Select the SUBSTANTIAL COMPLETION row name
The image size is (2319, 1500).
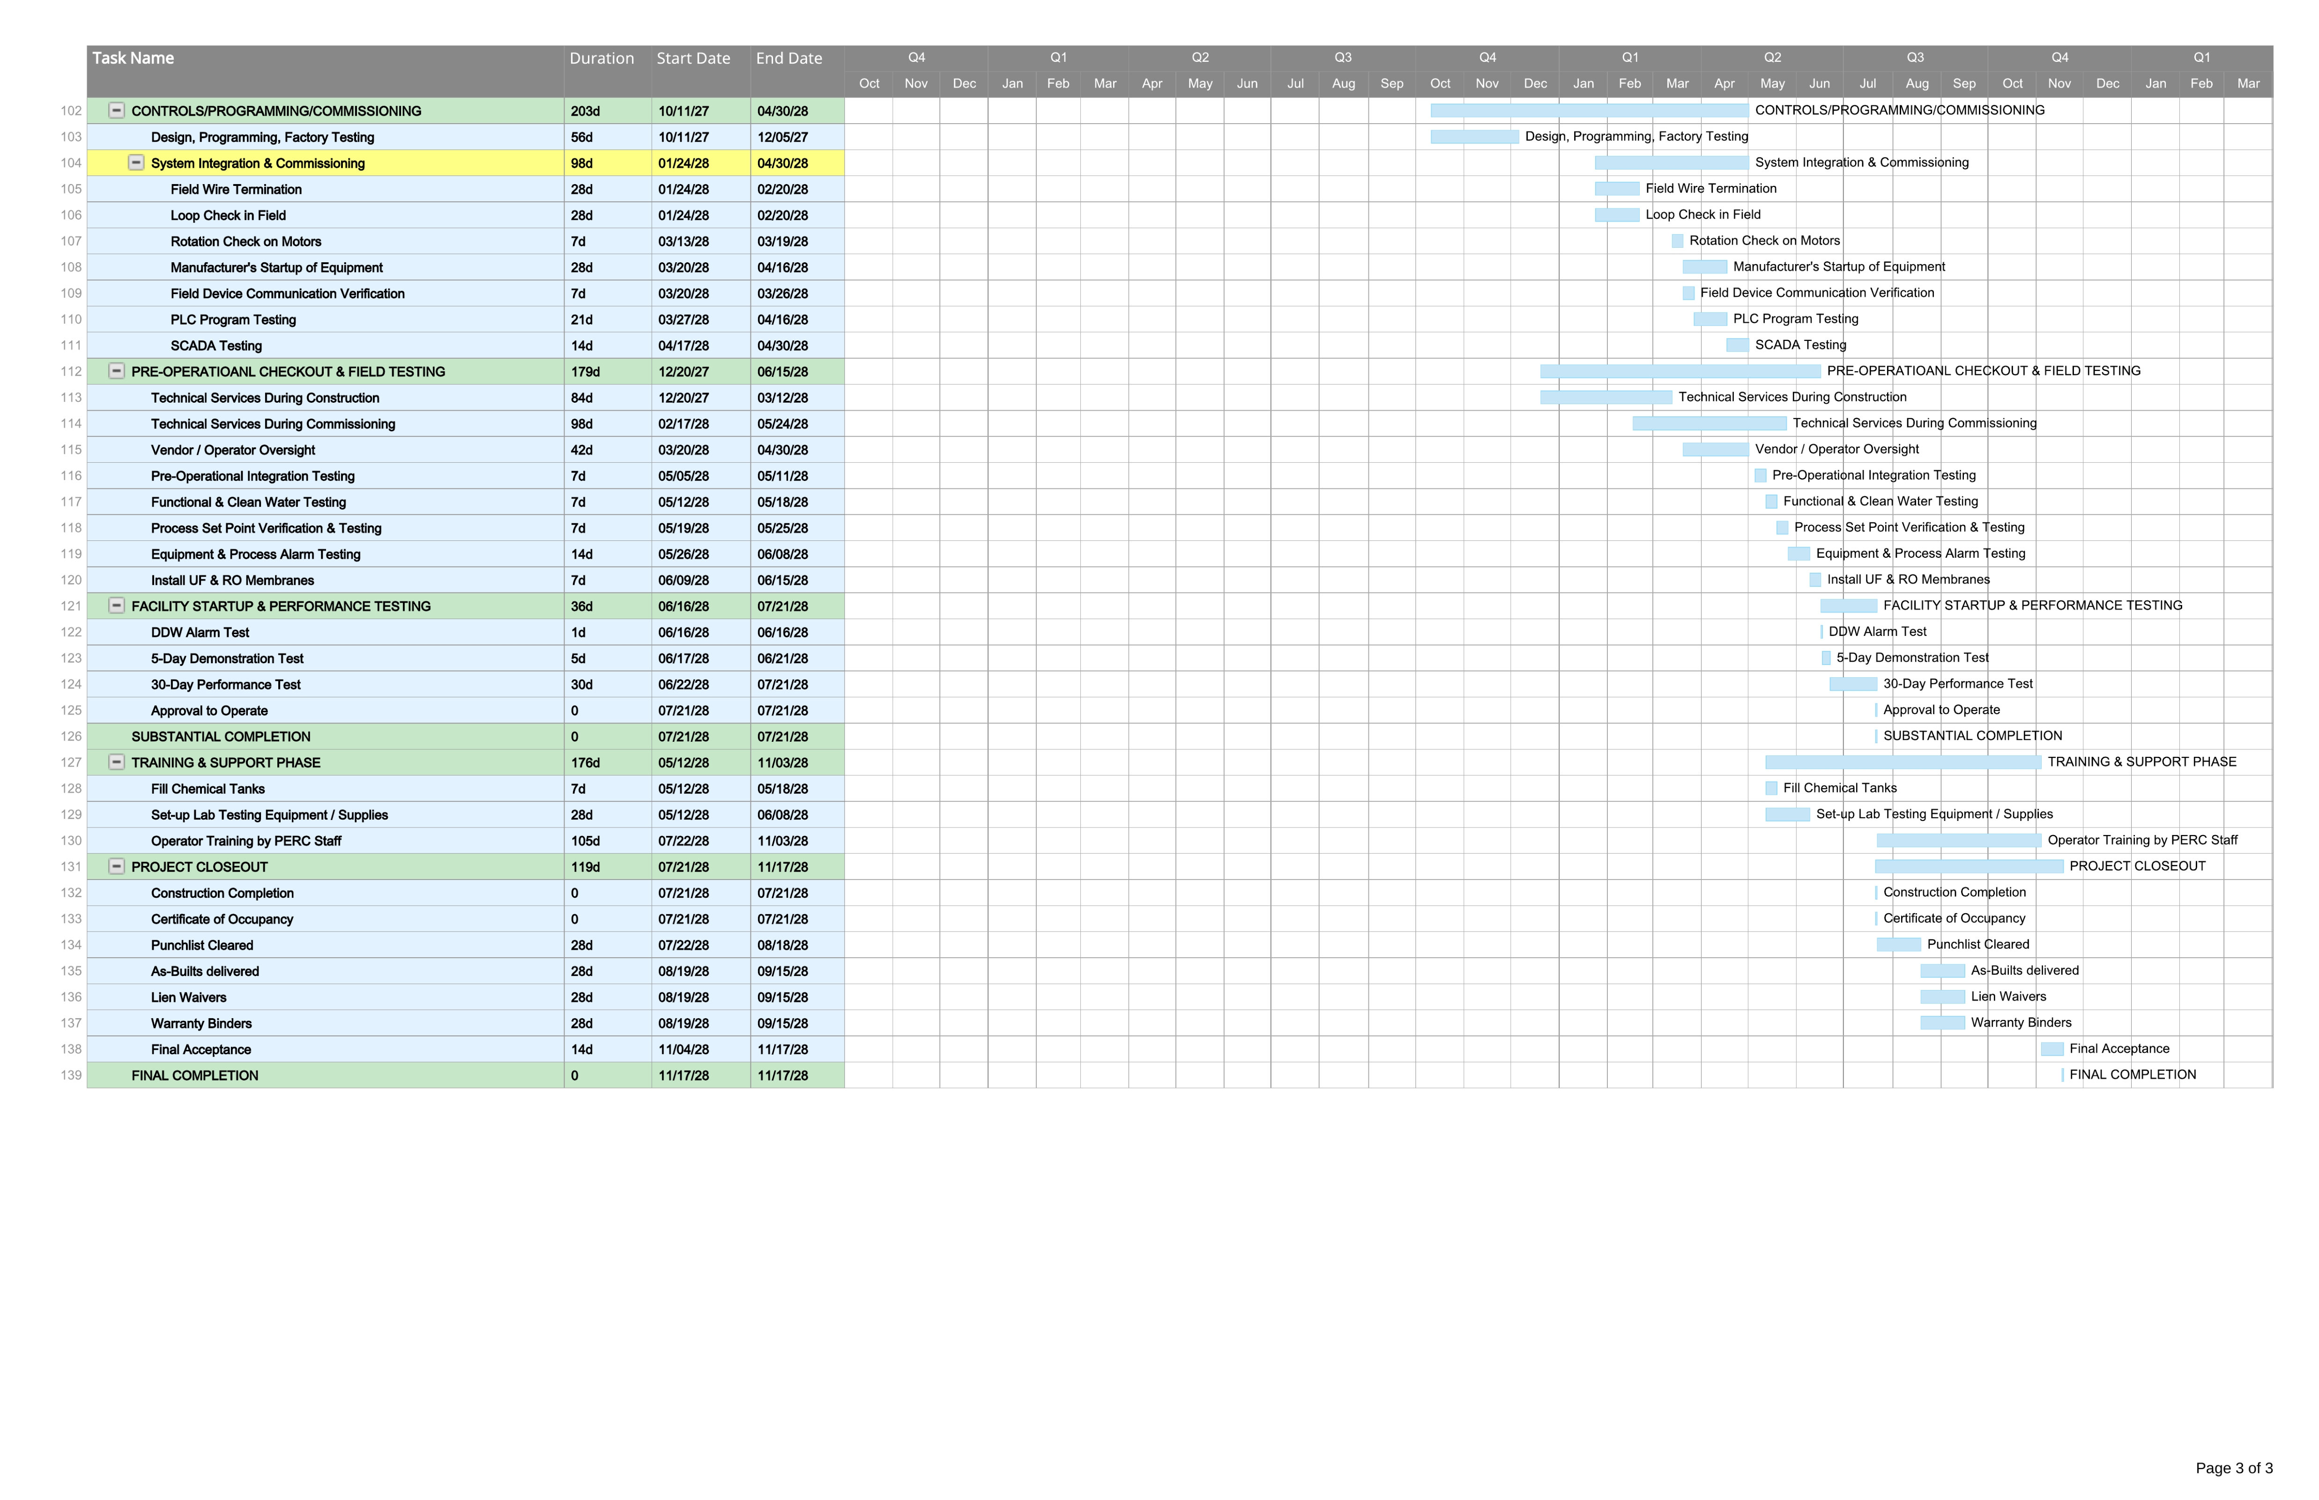pyautogui.click(x=221, y=736)
